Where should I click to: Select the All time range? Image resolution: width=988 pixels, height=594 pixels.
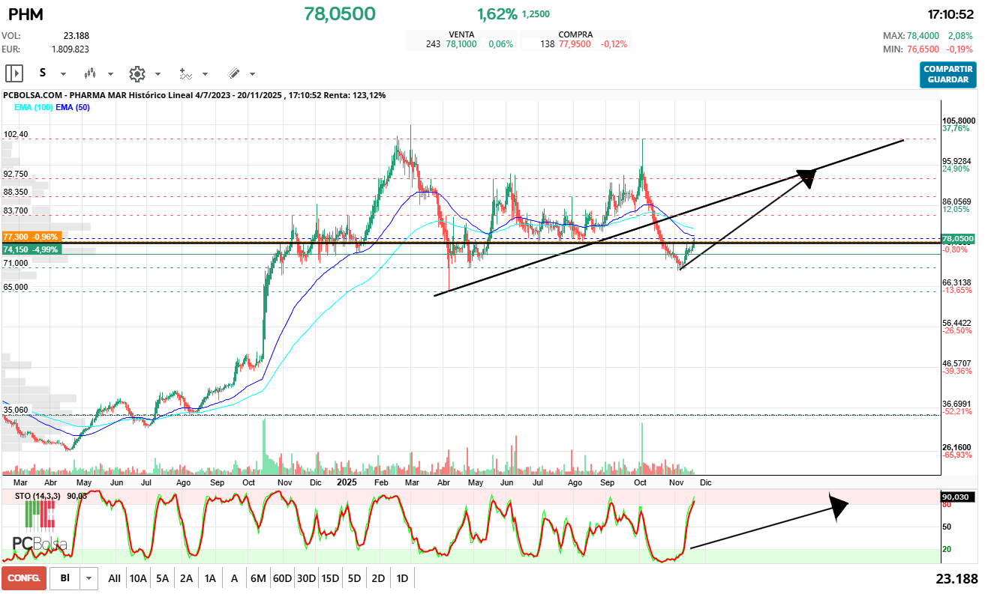114,578
